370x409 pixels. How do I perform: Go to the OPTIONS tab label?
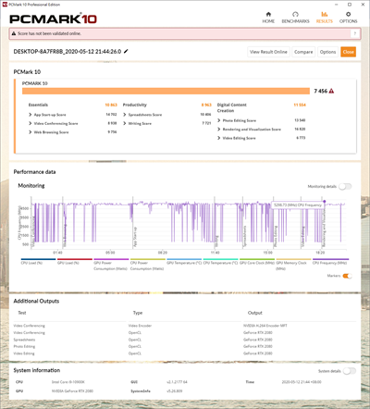coord(348,21)
